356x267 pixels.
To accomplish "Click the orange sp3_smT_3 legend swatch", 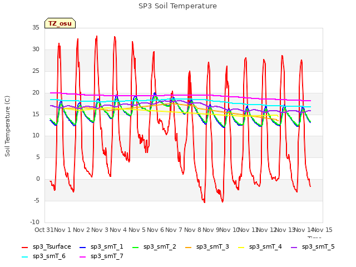I will tap(189, 247).
